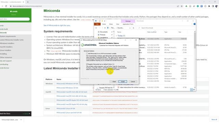The width and height of the screenshot is (219, 123).
Task: Select Pictures in Explorer navigation pane
Action: click(103, 35)
